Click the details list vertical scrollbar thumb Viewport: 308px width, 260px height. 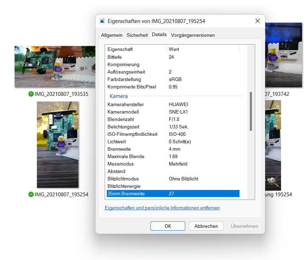point(251,111)
